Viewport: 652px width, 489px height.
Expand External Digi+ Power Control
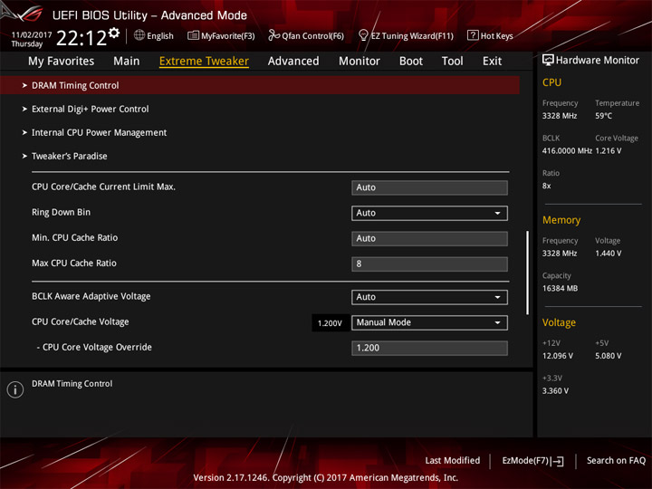90,109
